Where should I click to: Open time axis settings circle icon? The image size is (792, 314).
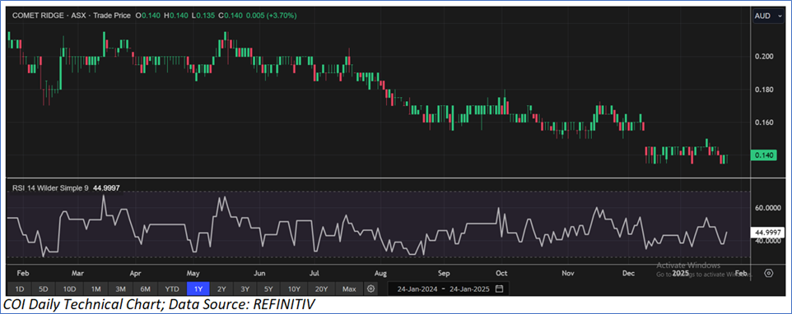pos(768,273)
